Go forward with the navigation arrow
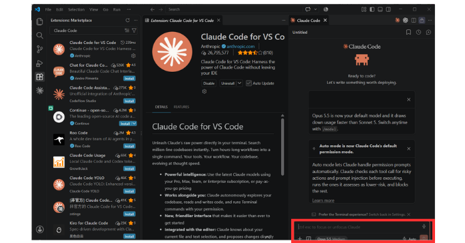The image size is (465, 243). click(x=161, y=9)
